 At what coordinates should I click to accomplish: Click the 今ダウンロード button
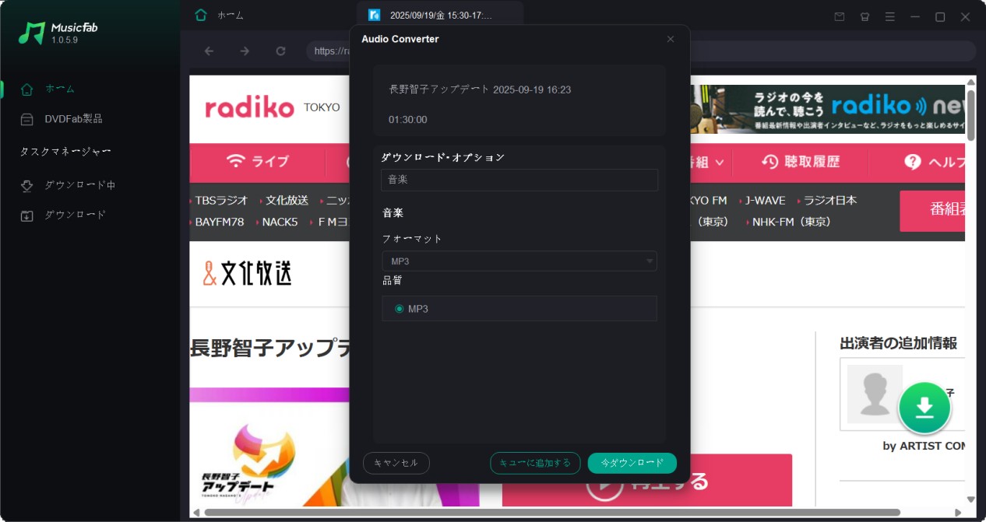click(x=632, y=463)
